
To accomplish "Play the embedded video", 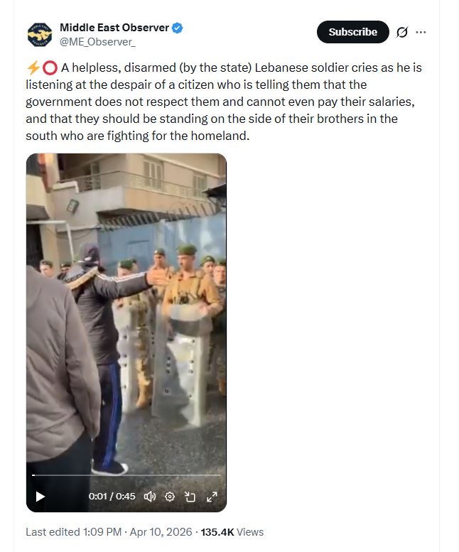I will tap(40, 497).
